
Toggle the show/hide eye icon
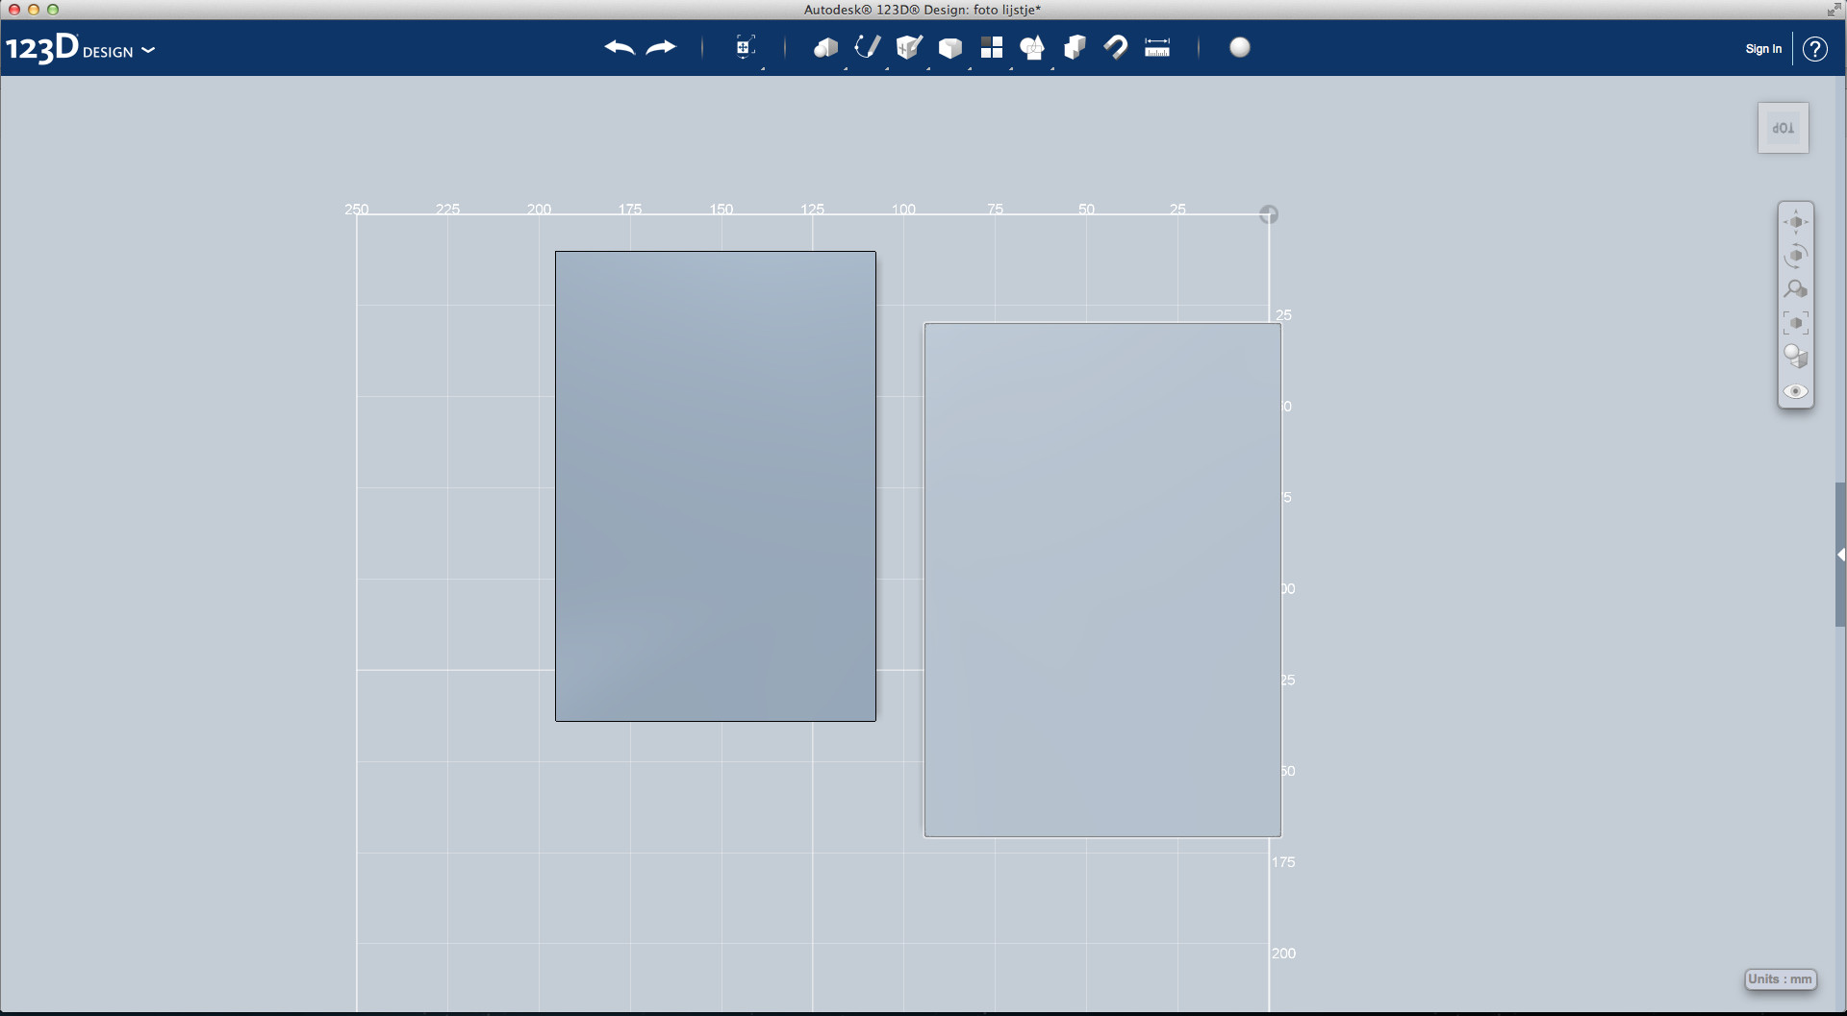point(1795,391)
